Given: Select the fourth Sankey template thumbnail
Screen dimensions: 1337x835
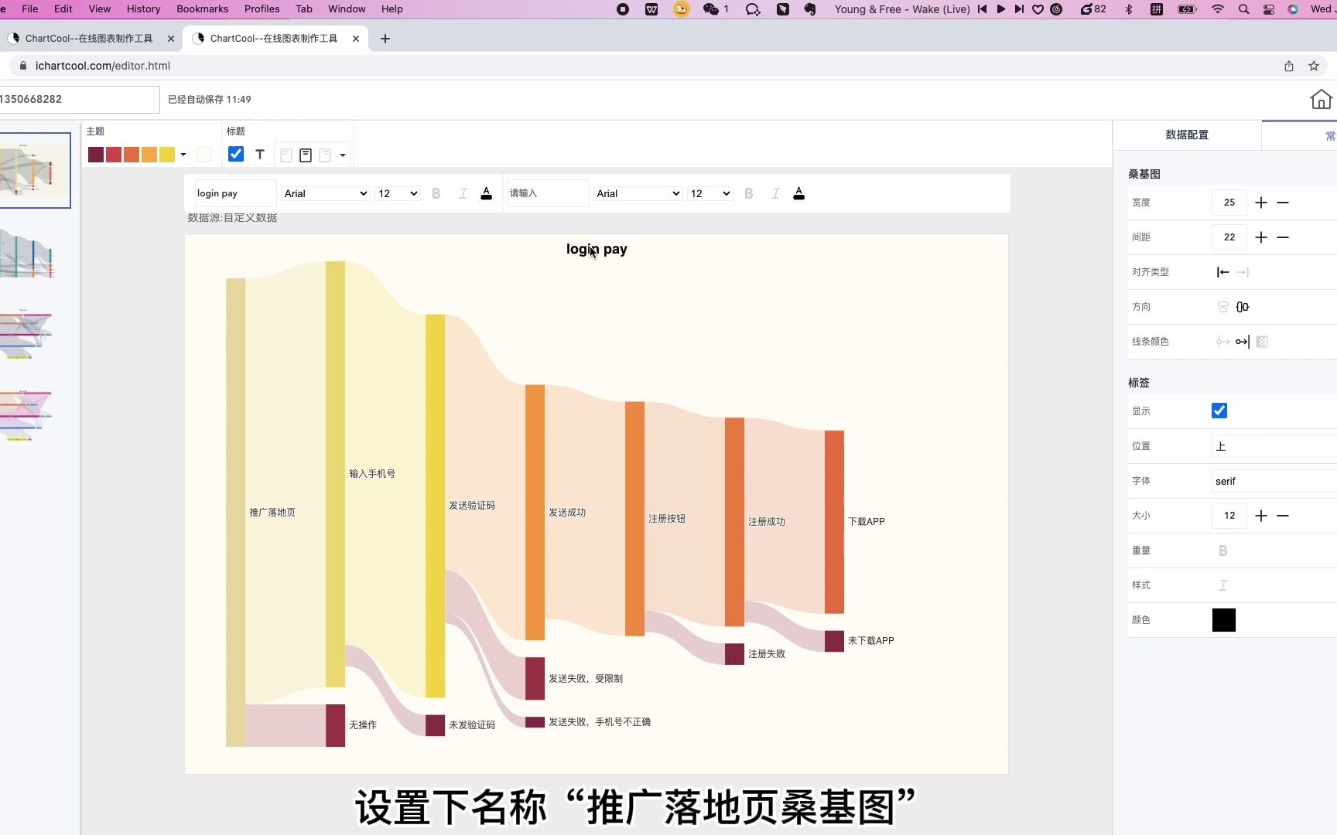Looking at the screenshot, I should 28,415.
